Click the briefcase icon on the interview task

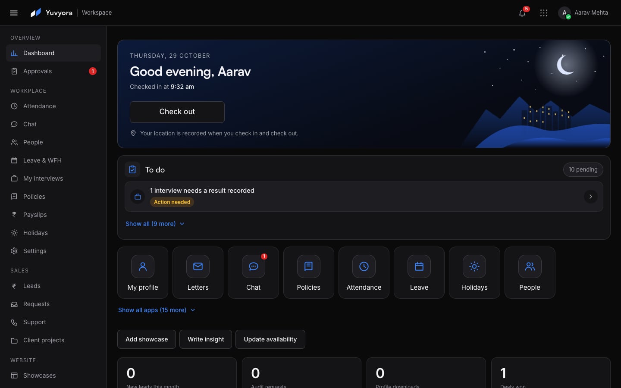(x=138, y=197)
